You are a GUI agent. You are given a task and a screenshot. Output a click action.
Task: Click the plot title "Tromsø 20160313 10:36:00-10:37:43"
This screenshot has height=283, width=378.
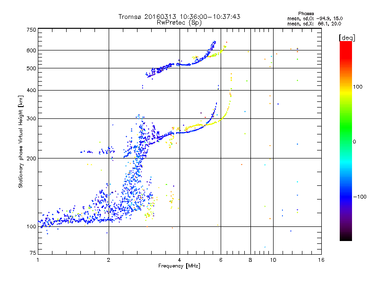179,17
